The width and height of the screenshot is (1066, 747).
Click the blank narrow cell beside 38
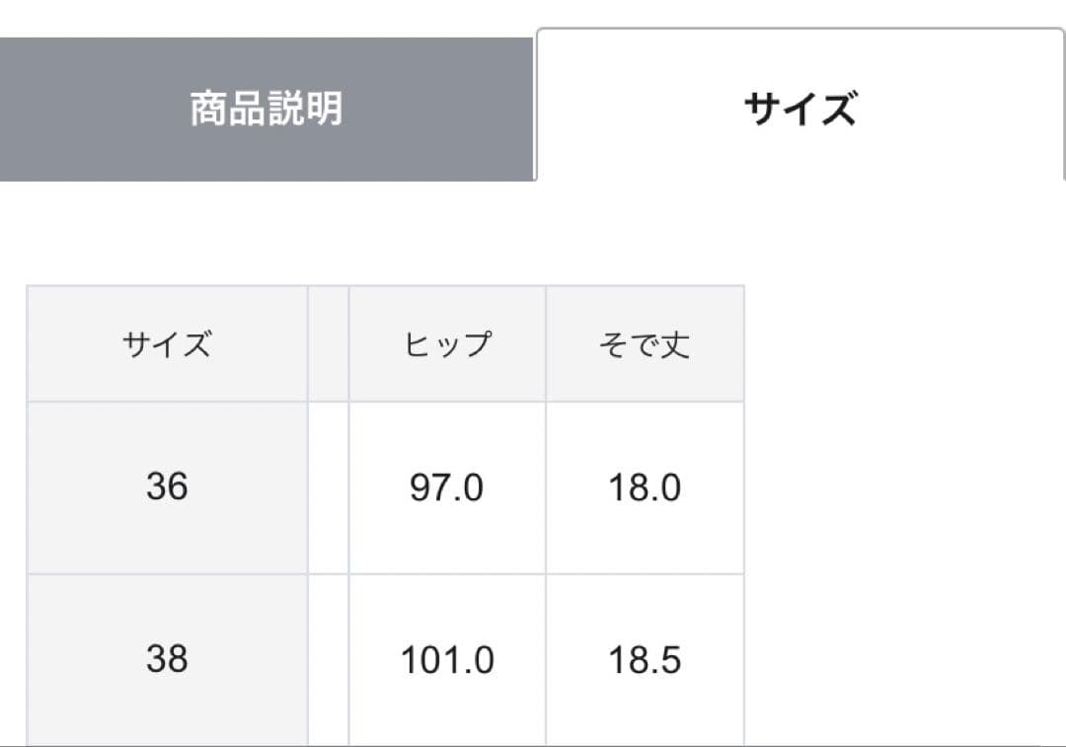[x=329, y=659]
